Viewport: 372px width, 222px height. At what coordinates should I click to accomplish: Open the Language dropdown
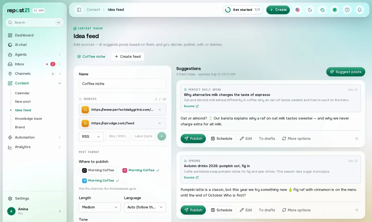(145, 207)
